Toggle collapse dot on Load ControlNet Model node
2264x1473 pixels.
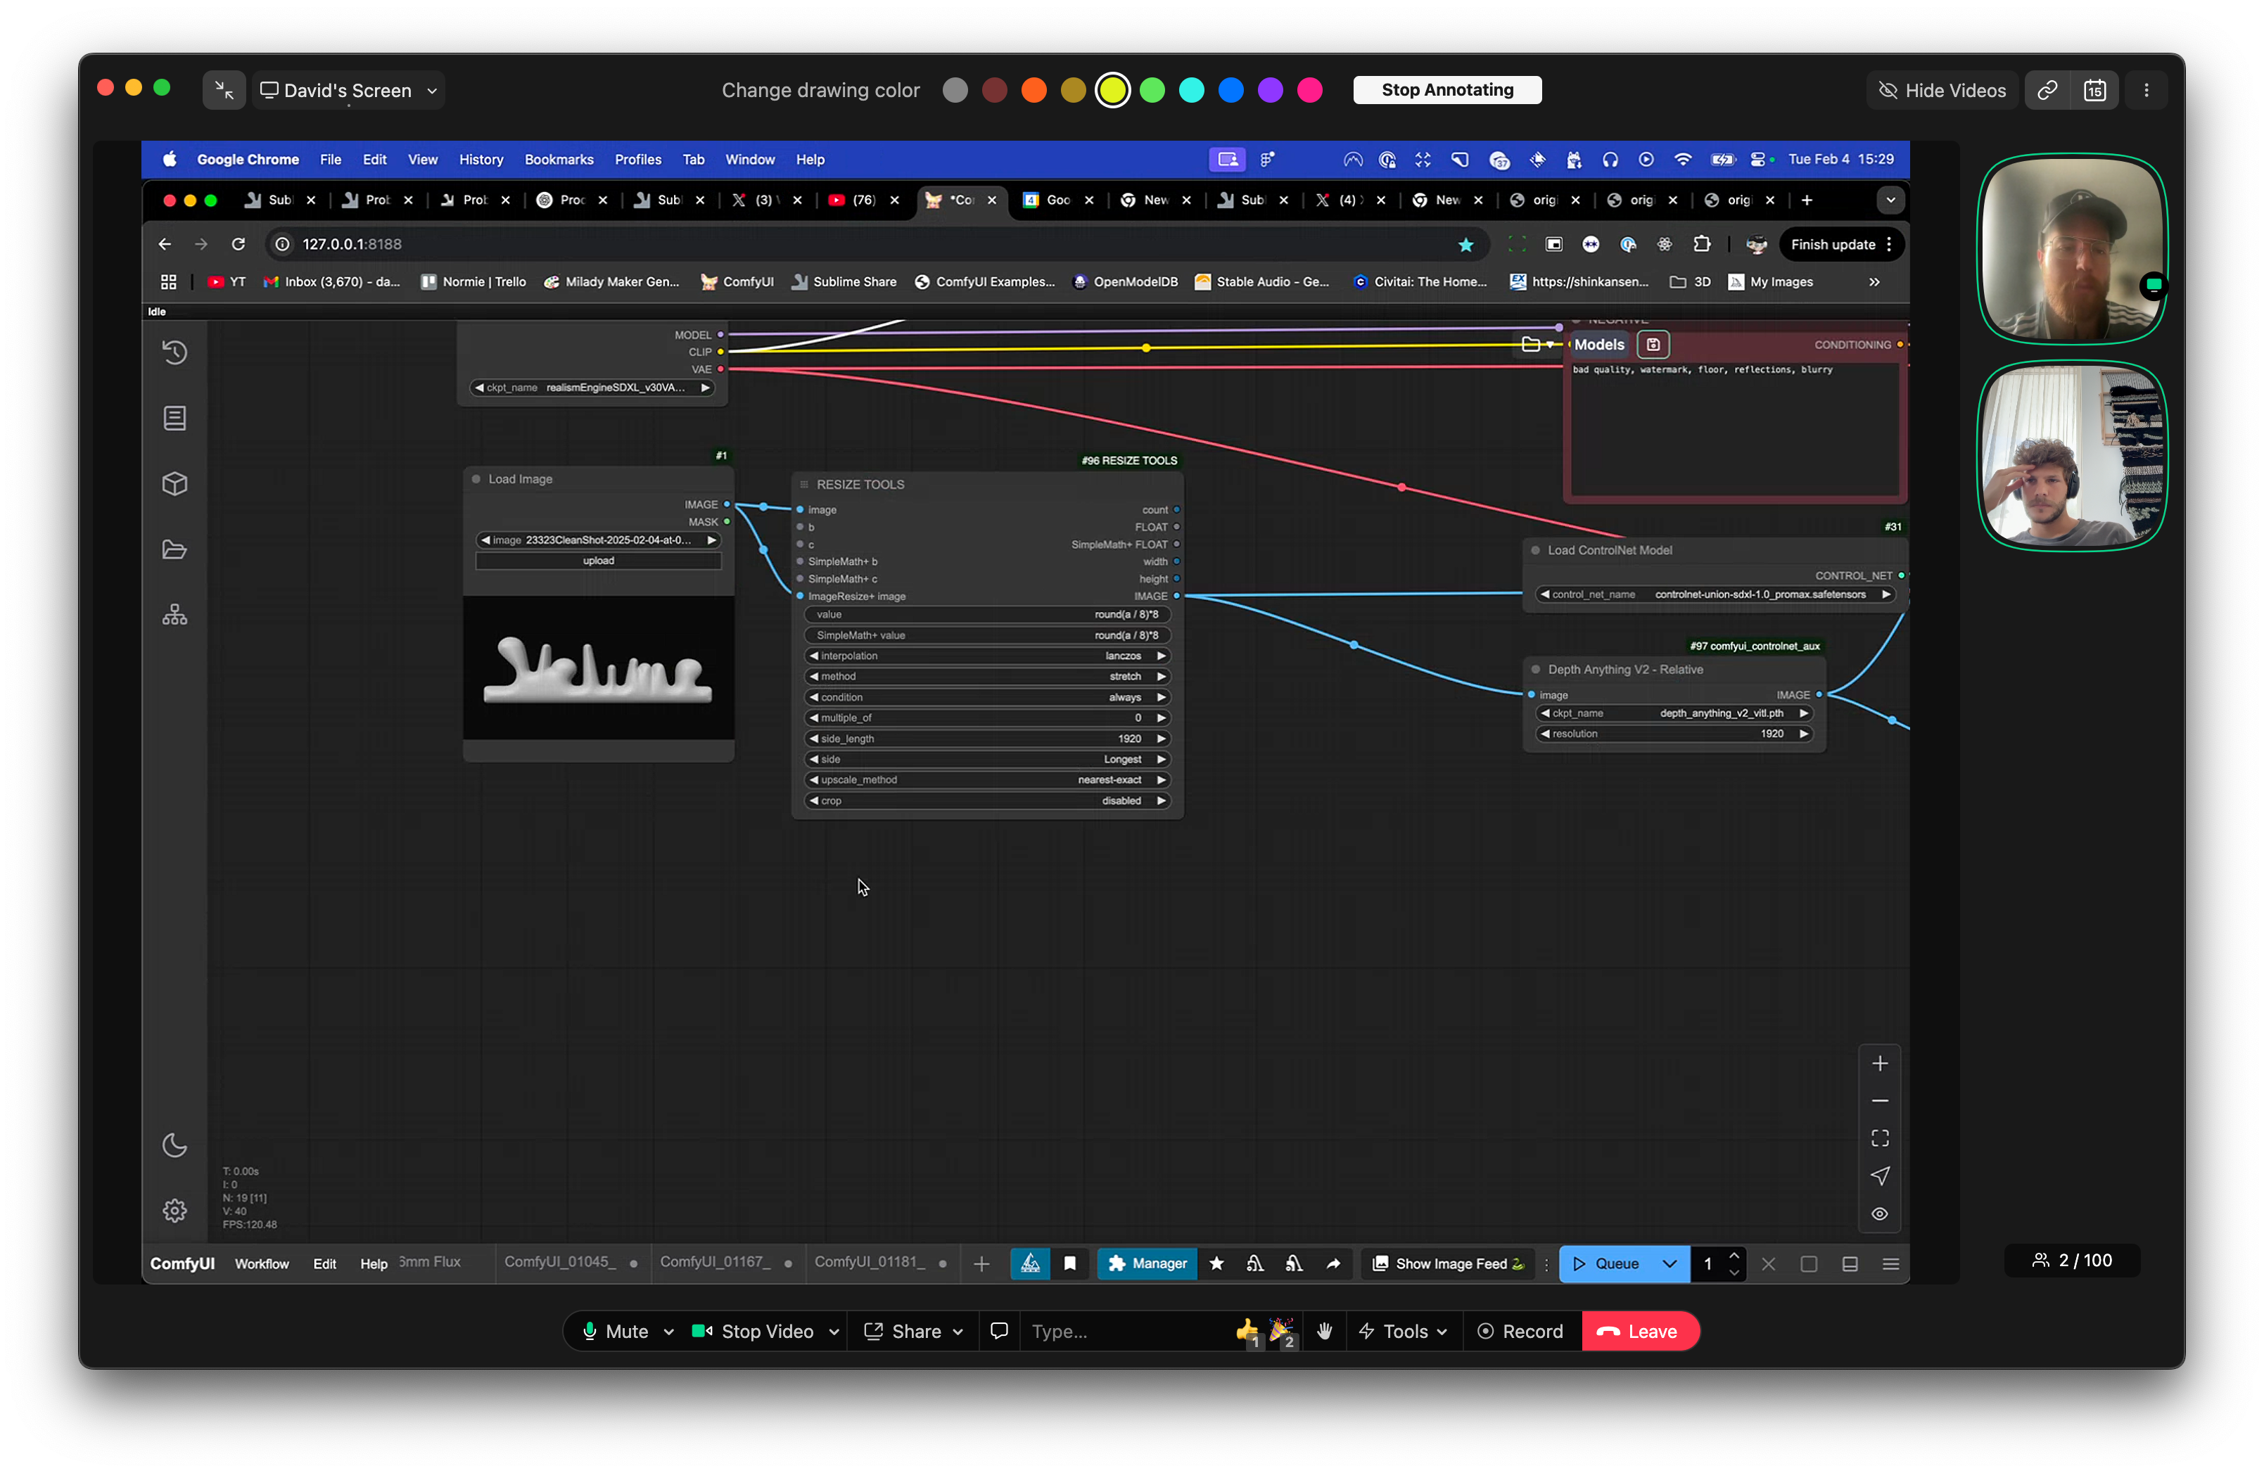pyautogui.click(x=1535, y=549)
